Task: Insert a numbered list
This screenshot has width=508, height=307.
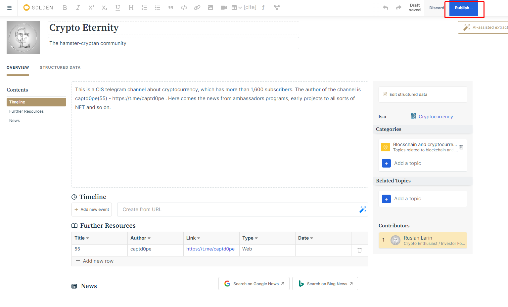Action: click(144, 8)
